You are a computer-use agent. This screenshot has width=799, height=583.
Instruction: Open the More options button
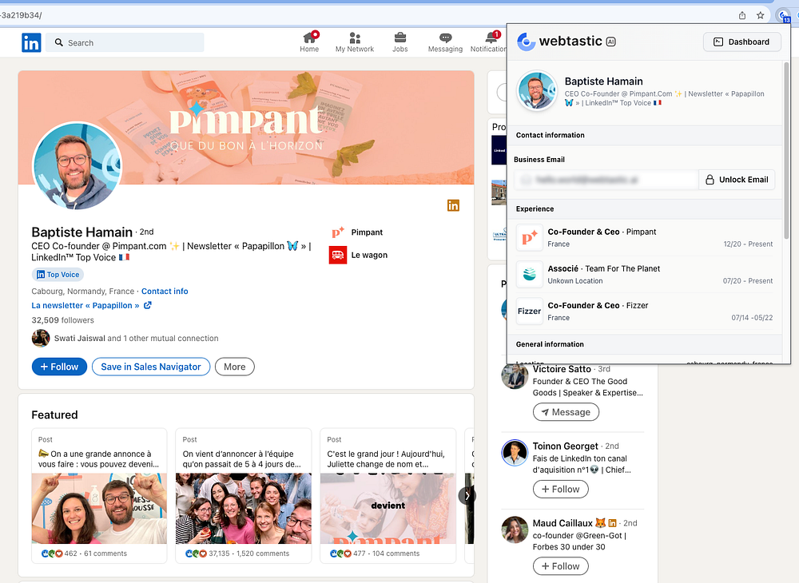click(234, 367)
